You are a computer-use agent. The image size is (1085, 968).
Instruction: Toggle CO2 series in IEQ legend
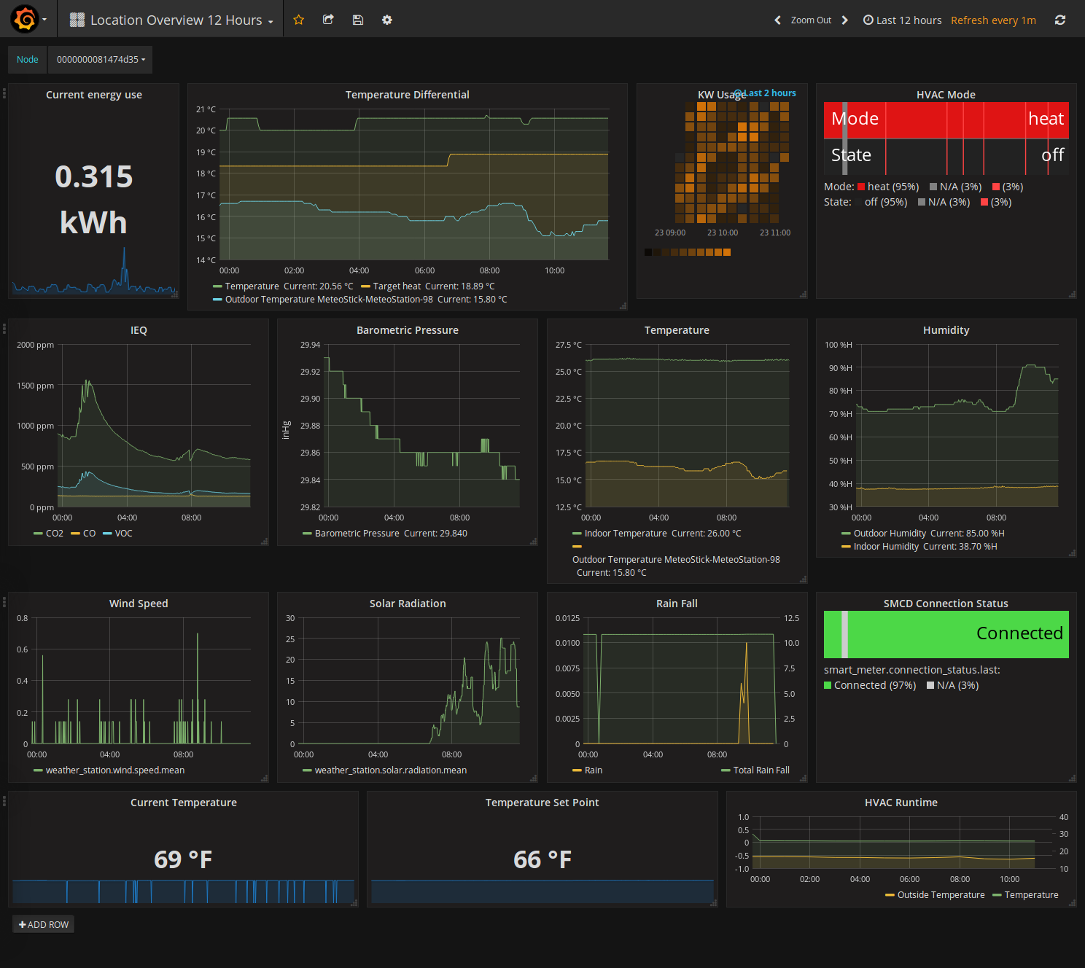55,534
